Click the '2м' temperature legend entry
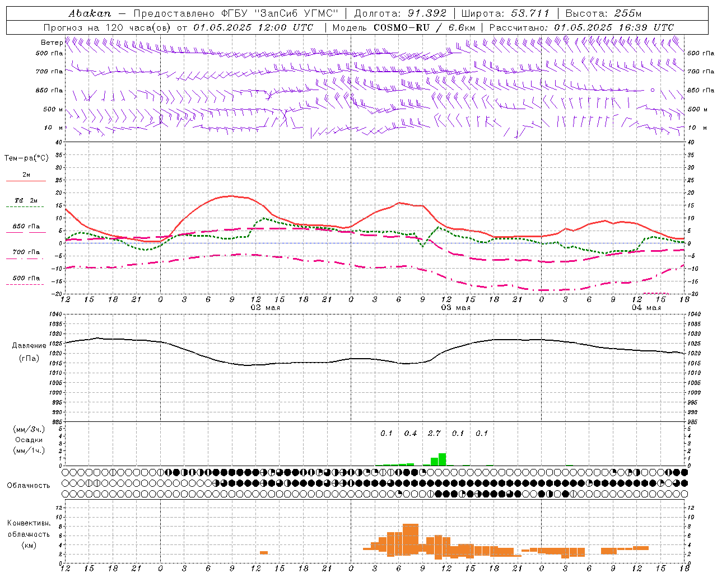This screenshot has width=717, height=573. [x=26, y=175]
